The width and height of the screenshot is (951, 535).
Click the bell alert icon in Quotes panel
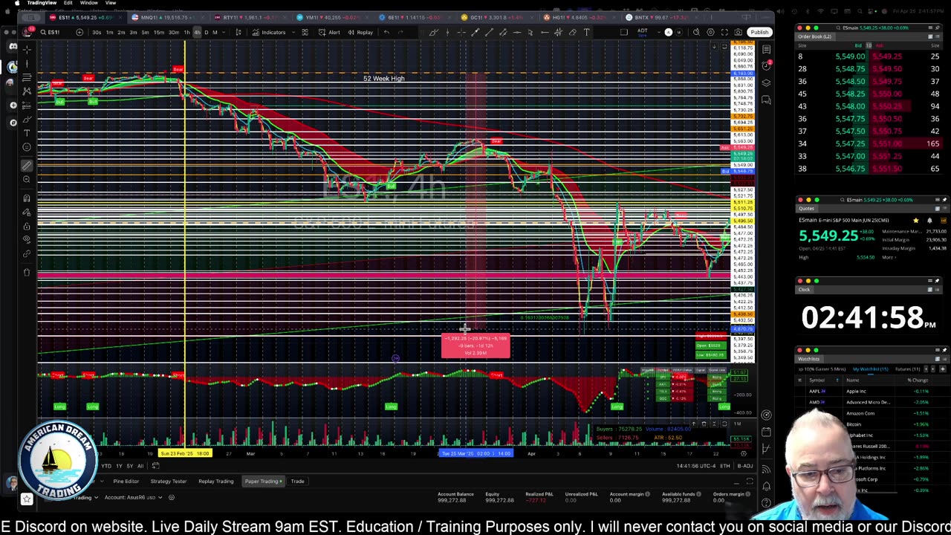(x=929, y=220)
